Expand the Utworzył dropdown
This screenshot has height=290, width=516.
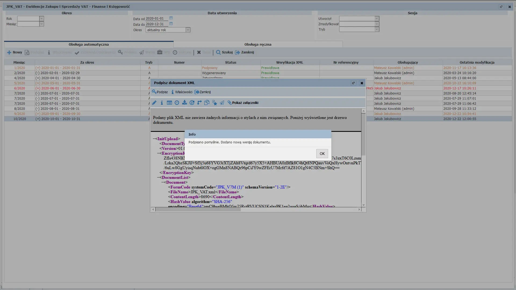click(377, 18)
